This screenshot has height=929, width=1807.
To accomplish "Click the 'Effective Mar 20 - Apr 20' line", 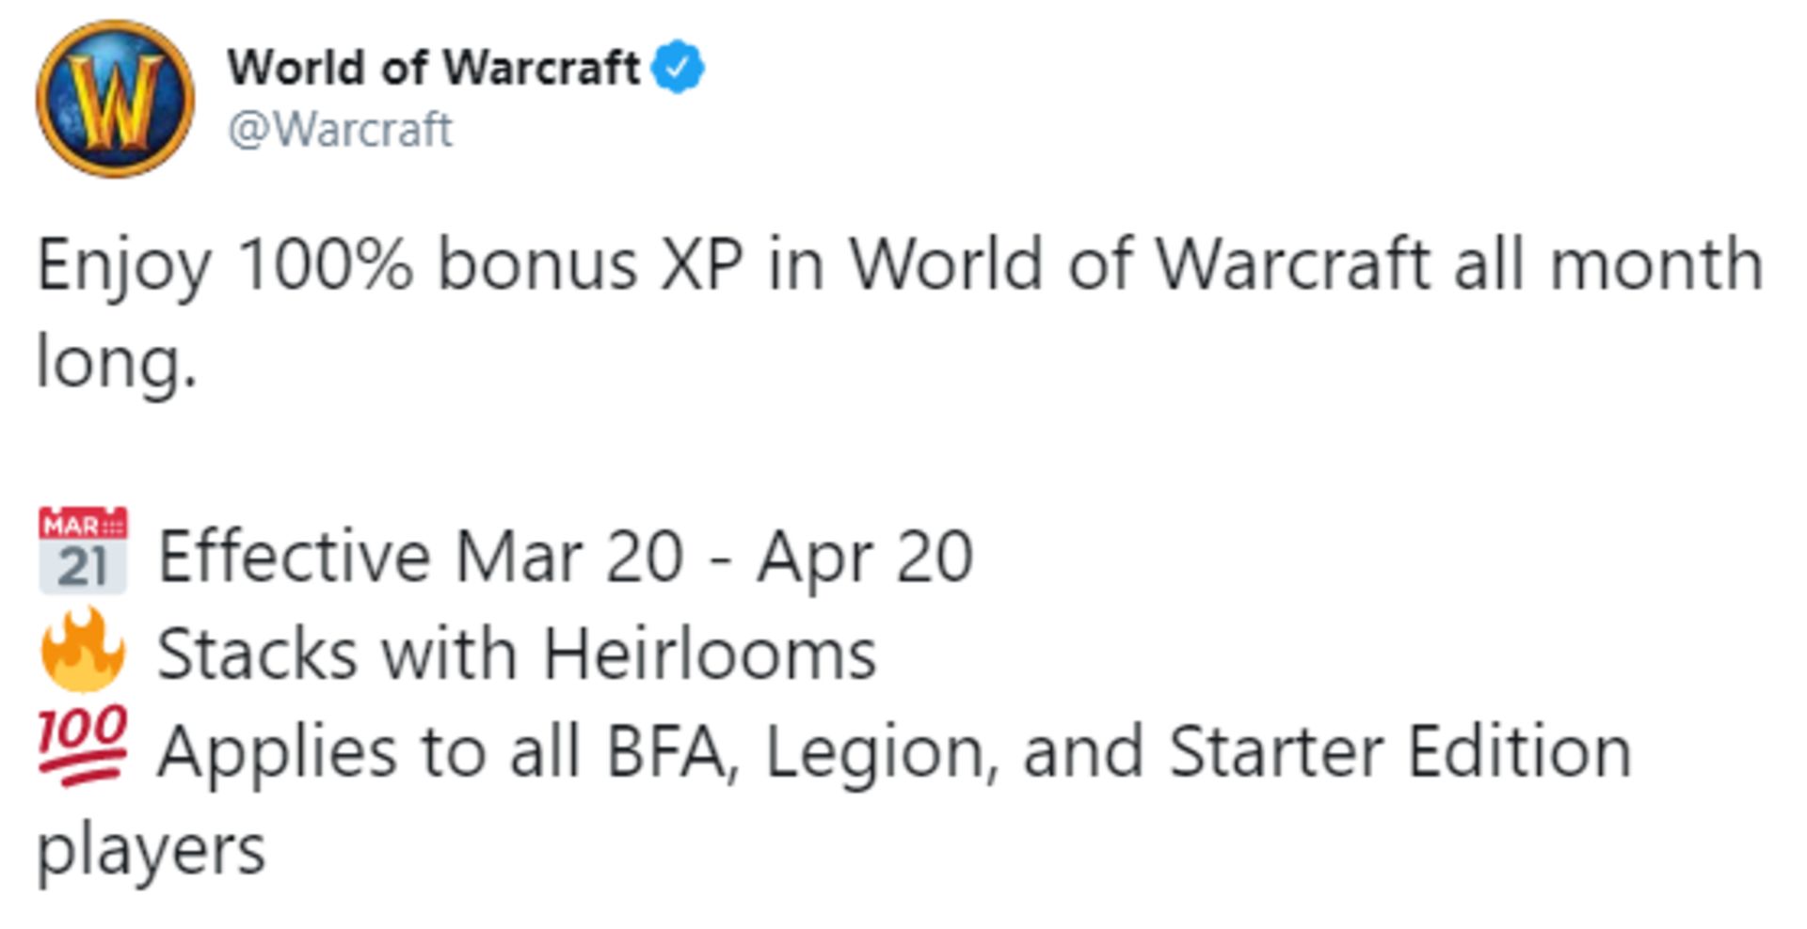I will pos(565,557).
